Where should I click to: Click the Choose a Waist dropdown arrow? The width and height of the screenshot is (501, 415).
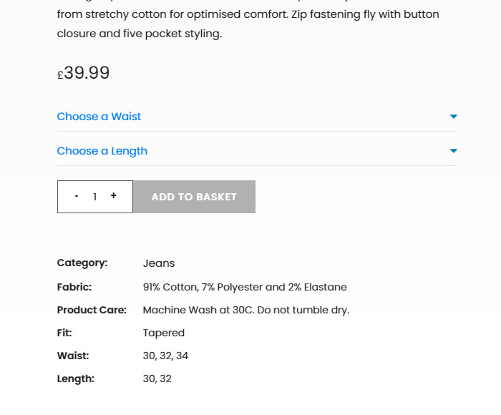click(453, 117)
